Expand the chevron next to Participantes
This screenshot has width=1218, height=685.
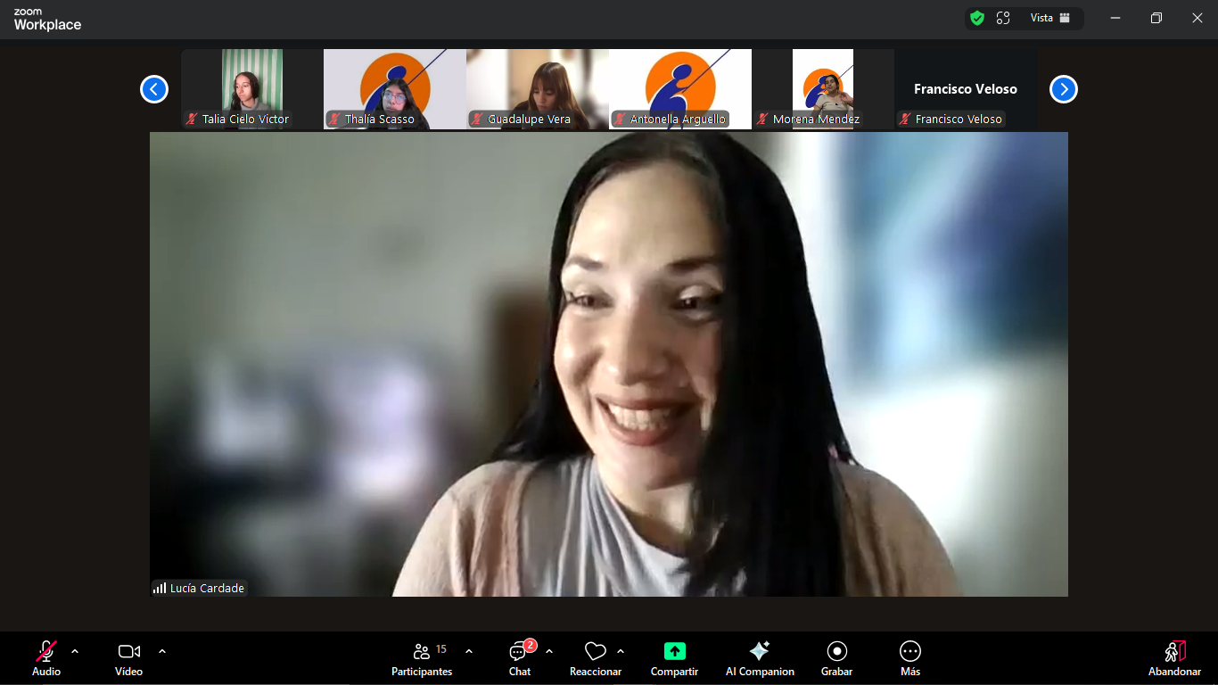[469, 651]
